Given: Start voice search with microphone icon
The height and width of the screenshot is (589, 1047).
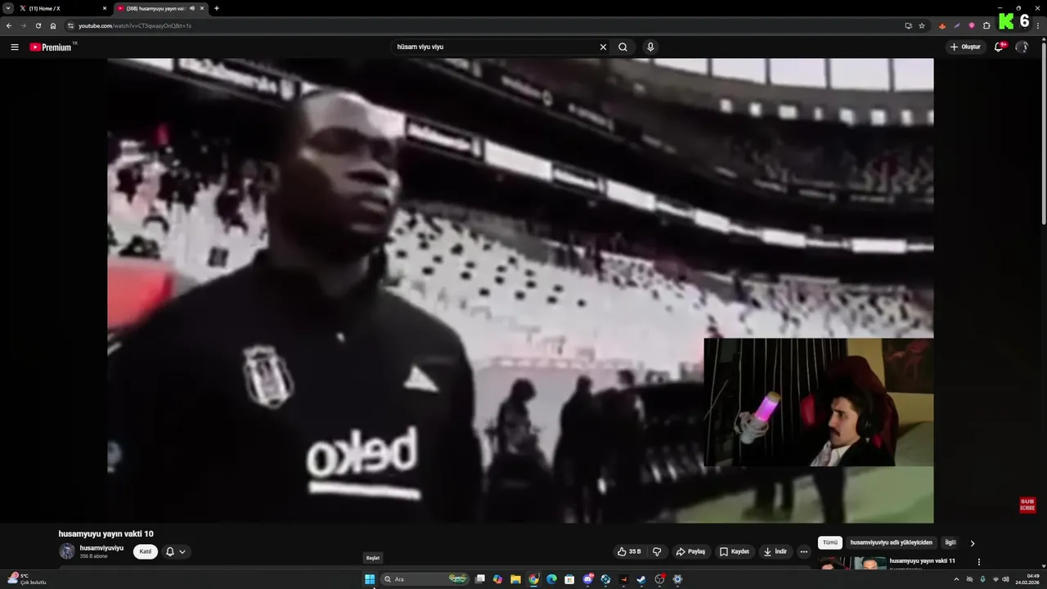Looking at the screenshot, I should click(x=650, y=47).
